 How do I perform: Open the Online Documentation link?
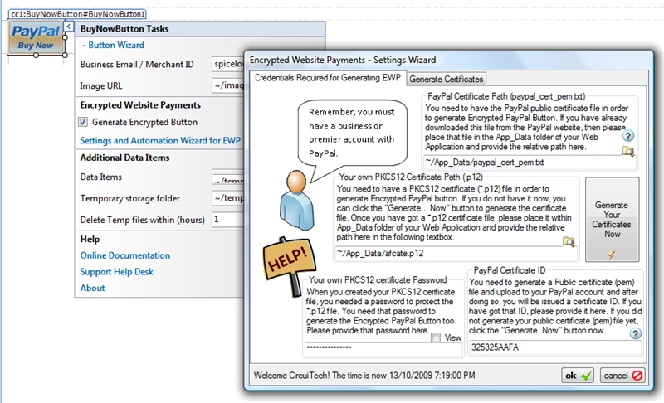[x=124, y=255]
